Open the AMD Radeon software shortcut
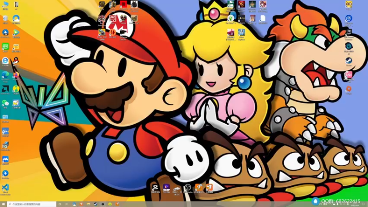This screenshot has height=207, width=368. pos(5,89)
